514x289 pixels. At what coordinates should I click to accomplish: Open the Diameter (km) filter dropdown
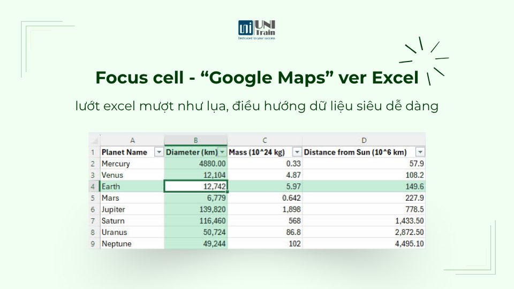[222, 152]
